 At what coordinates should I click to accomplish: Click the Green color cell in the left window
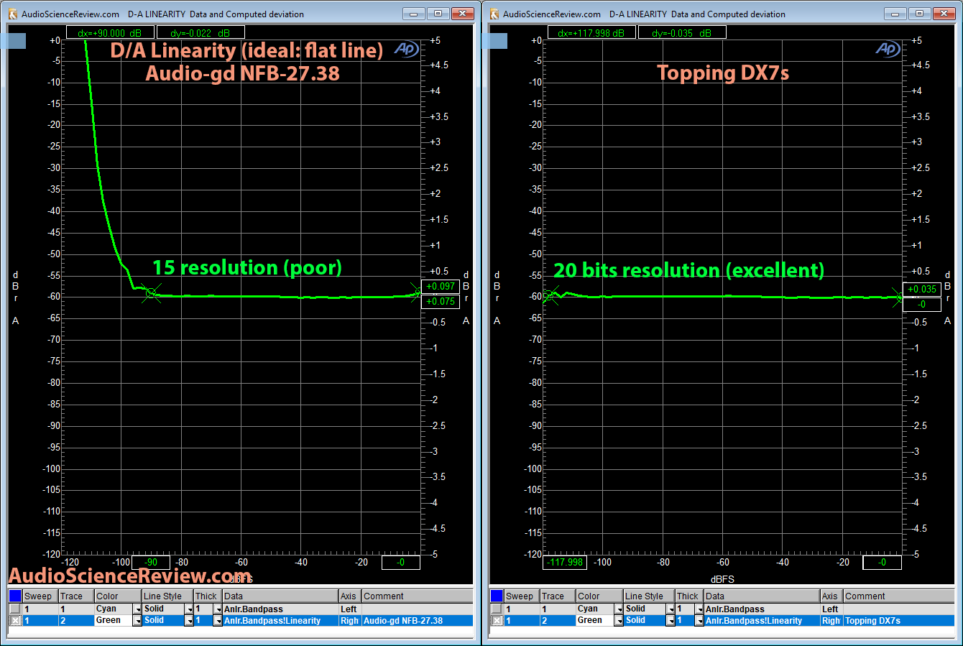point(114,621)
